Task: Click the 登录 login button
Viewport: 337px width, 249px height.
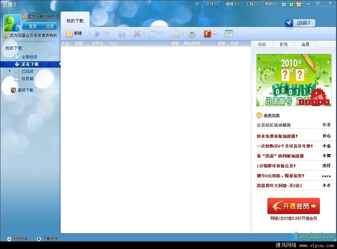Action: tap(33, 26)
